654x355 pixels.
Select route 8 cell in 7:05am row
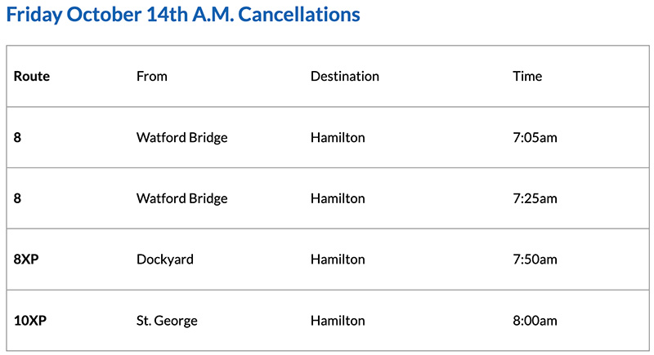pyautogui.click(x=18, y=138)
